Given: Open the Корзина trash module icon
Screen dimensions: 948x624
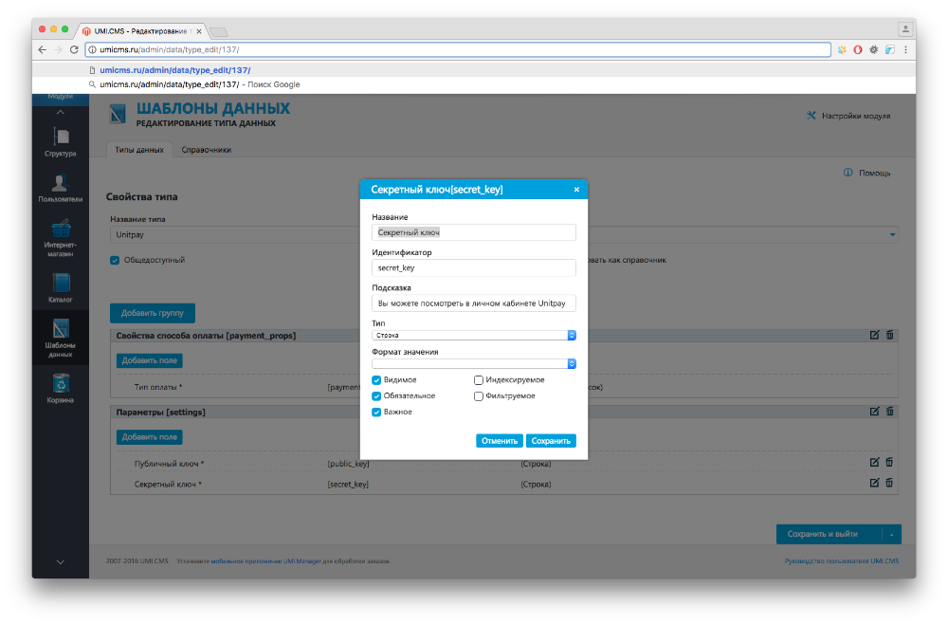Looking at the screenshot, I should [x=60, y=382].
